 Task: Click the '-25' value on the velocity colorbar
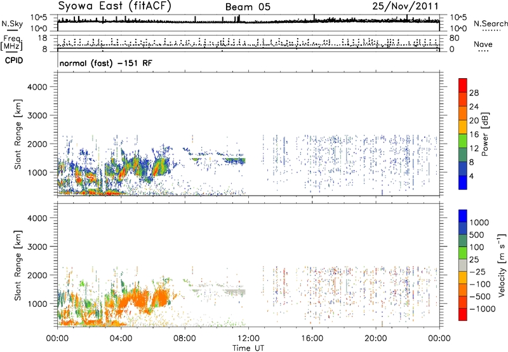477,272
